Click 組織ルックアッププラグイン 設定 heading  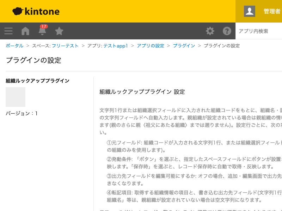pyautogui.click(x=142, y=92)
